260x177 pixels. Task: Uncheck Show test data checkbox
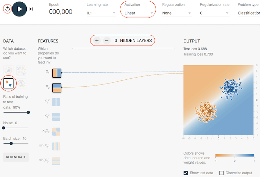pos(186,173)
